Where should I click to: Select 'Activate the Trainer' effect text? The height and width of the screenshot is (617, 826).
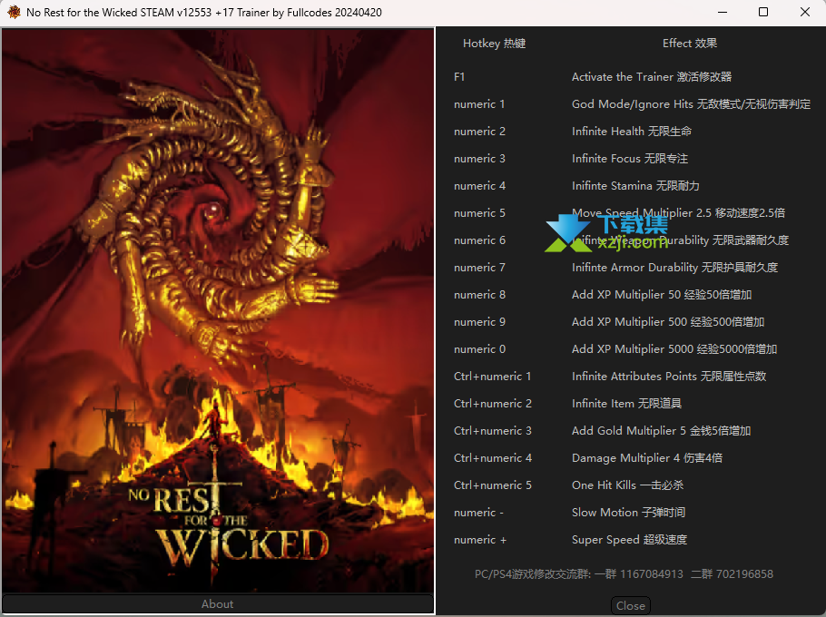pyautogui.click(x=652, y=77)
